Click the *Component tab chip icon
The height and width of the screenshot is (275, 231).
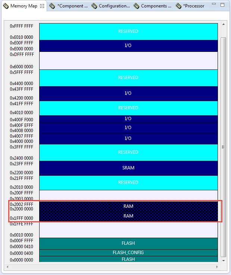tap(53, 6)
